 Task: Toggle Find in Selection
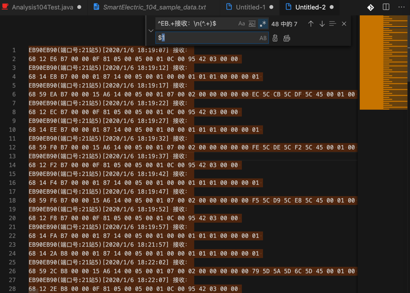pyautogui.click(x=333, y=24)
